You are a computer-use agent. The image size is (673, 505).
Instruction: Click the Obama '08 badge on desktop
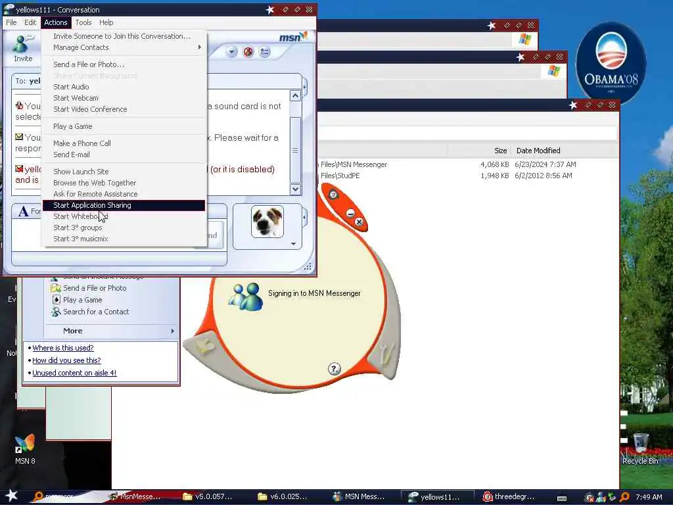(x=611, y=62)
